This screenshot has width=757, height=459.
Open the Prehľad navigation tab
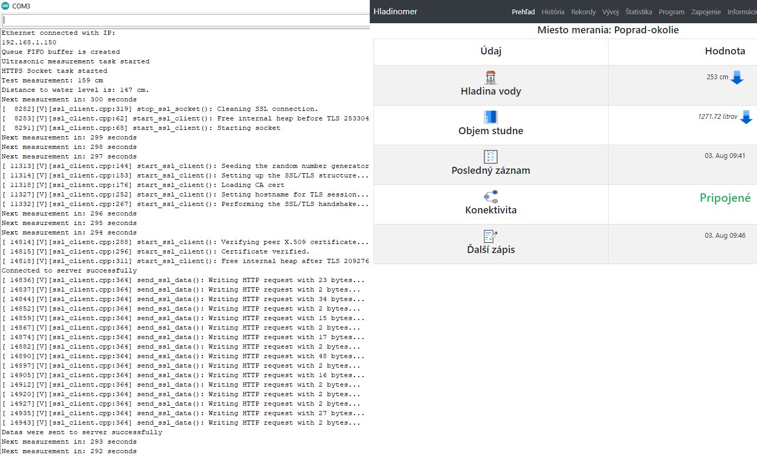click(523, 12)
